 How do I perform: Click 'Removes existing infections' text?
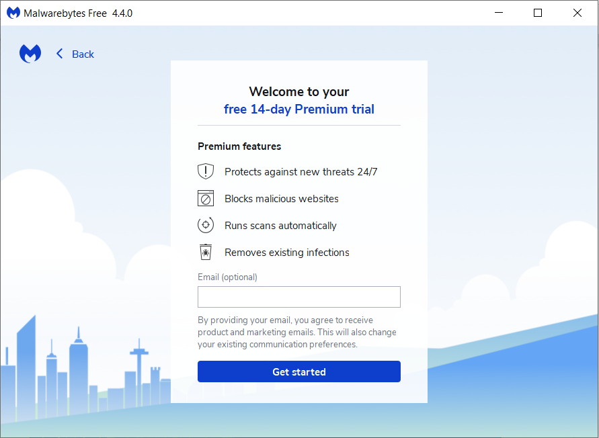click(287, 253)
